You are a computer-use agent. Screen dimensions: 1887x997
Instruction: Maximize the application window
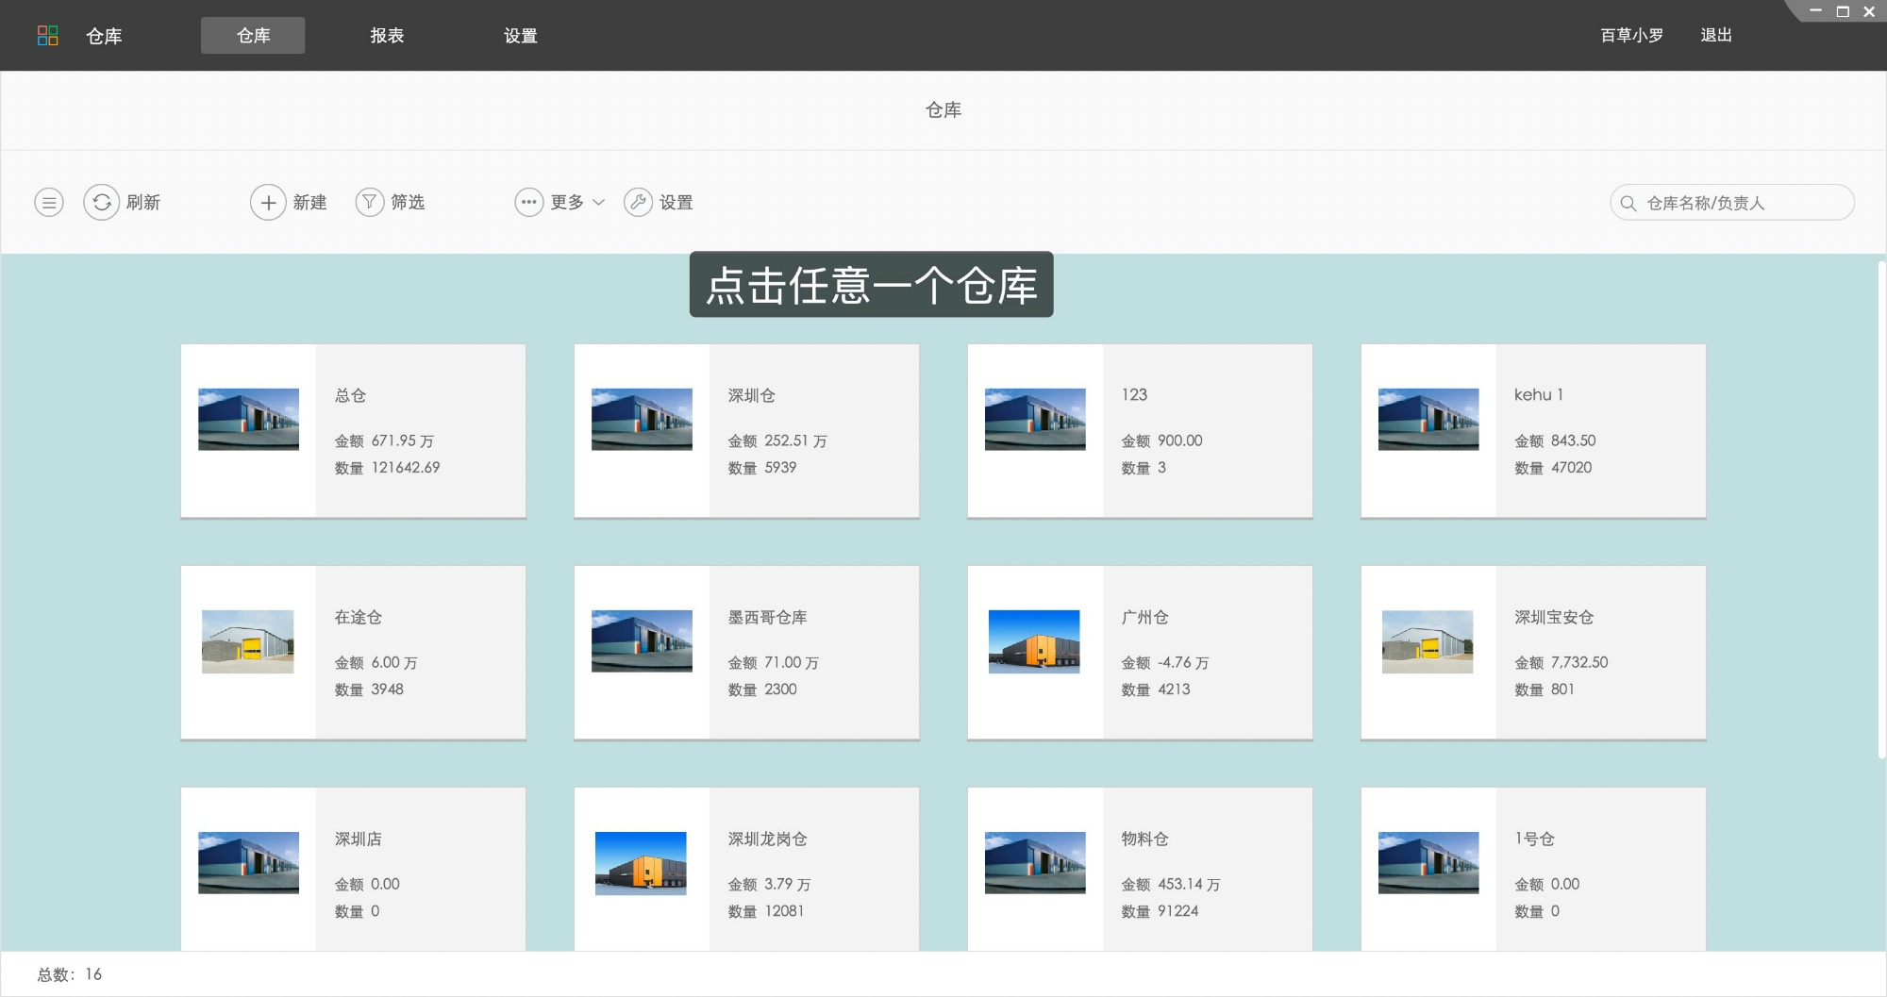[1843, 11]
